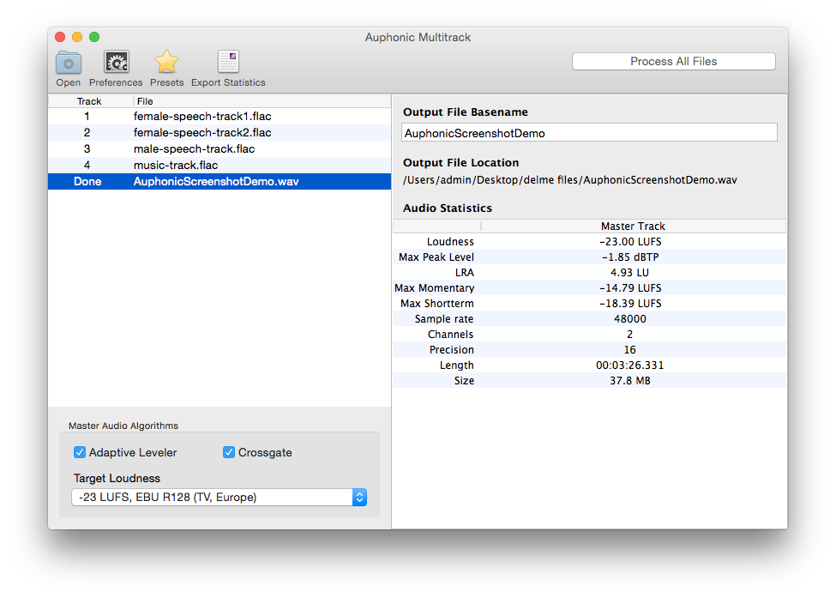Select track 4 music-track.flac

coord(220,166)
